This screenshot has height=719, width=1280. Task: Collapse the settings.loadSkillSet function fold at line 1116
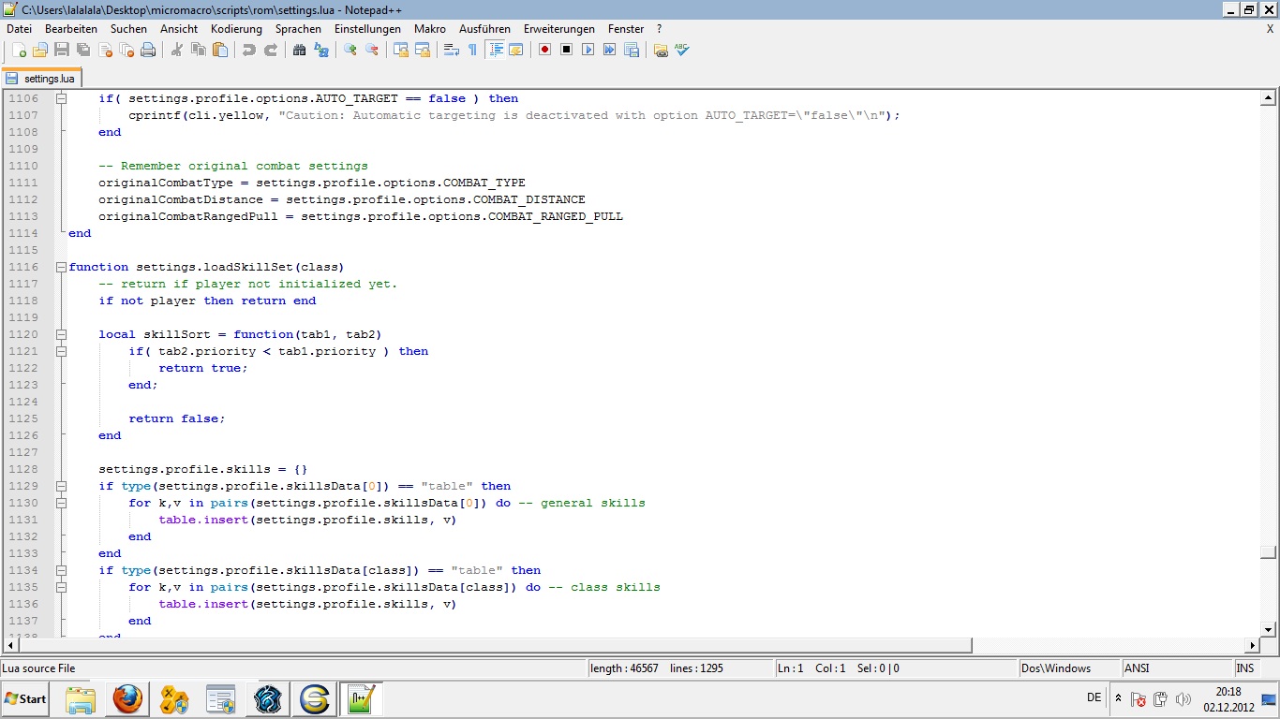click(61, 267)
